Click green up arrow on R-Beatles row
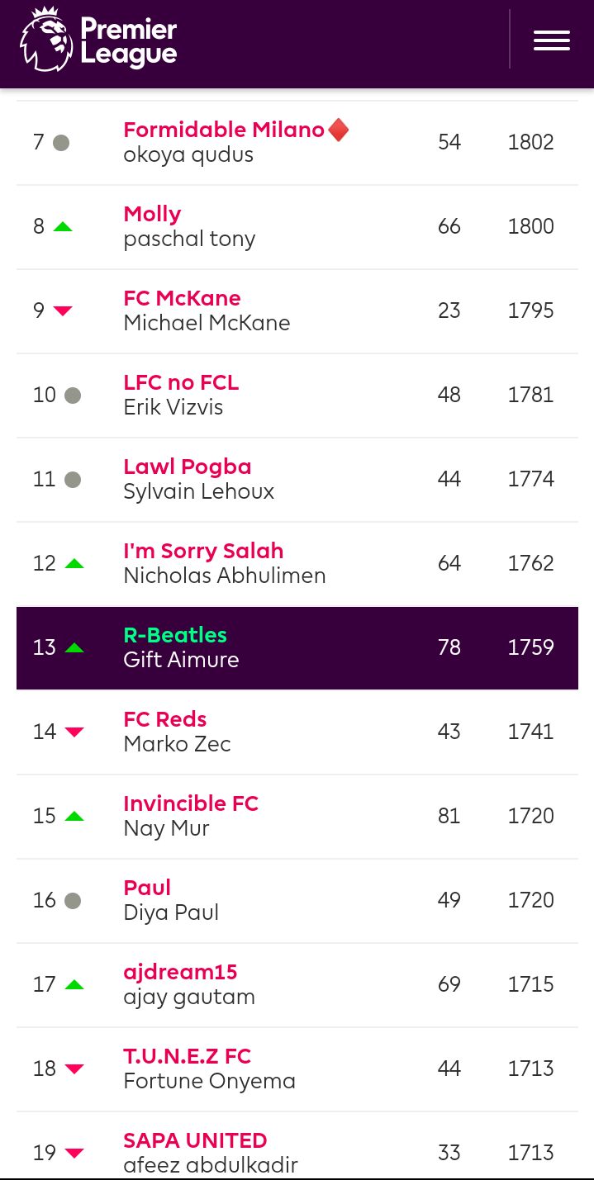Image resolution: width=594 pixels, height=1180 pixels. tap(74, 647)
